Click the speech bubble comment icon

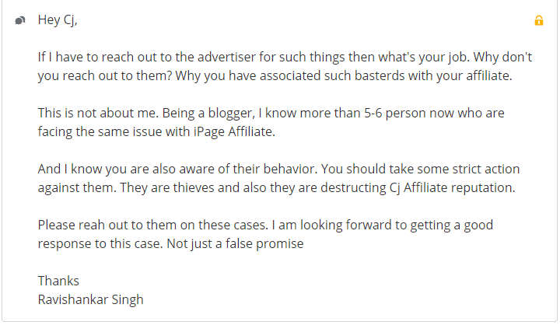point(20,21)
